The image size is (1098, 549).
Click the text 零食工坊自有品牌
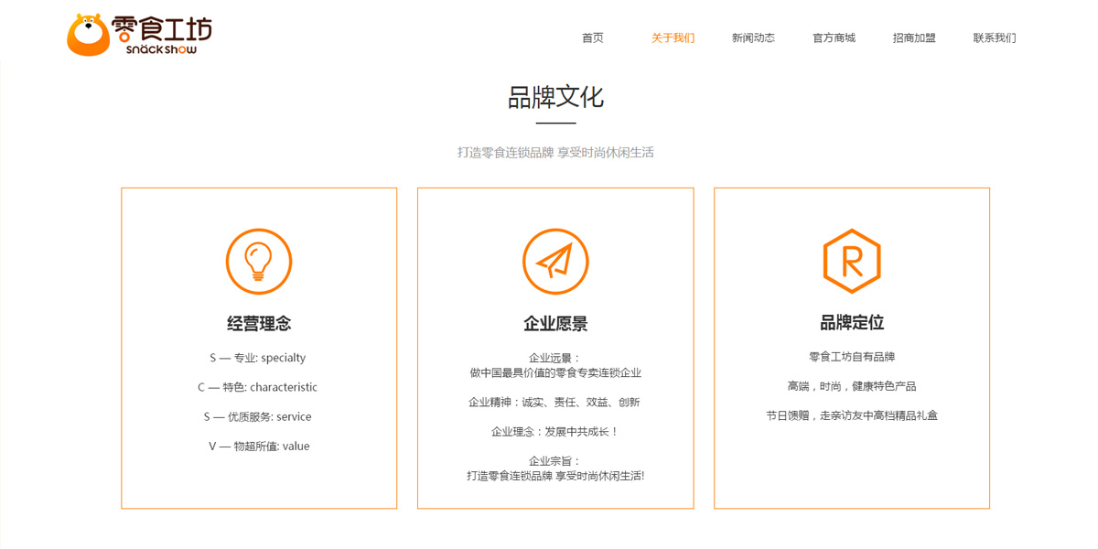click(852, 357)
